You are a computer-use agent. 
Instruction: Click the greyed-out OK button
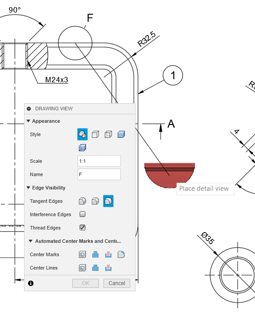[x=86, y=283]
